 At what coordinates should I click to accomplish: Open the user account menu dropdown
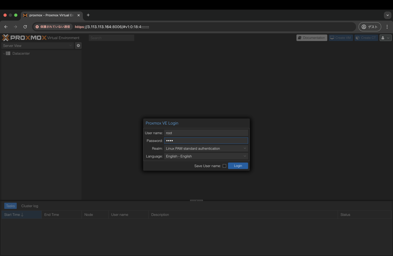point(385,38)
